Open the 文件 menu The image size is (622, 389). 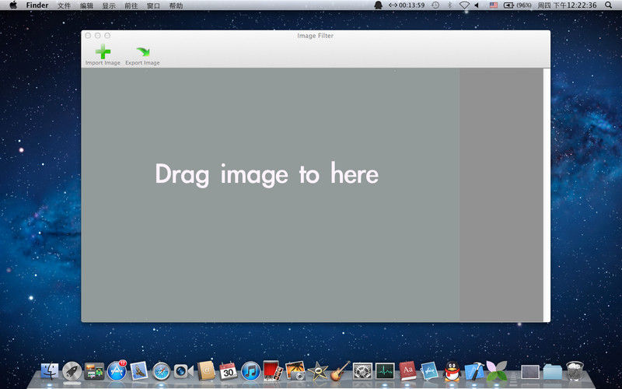(64, 5)
